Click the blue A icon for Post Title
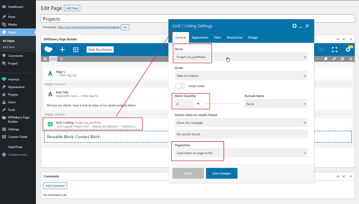Viewport: 359px width, 204px height. (50, 94)
